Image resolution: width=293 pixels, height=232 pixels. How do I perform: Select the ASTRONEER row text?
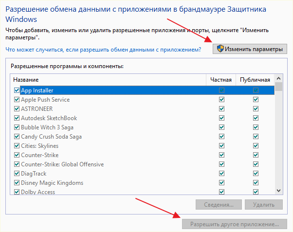(37, 109)
